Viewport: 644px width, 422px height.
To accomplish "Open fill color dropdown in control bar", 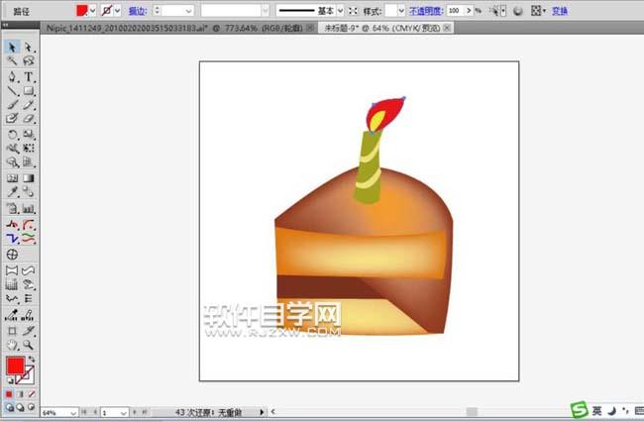I will click(x=93, y=11).
